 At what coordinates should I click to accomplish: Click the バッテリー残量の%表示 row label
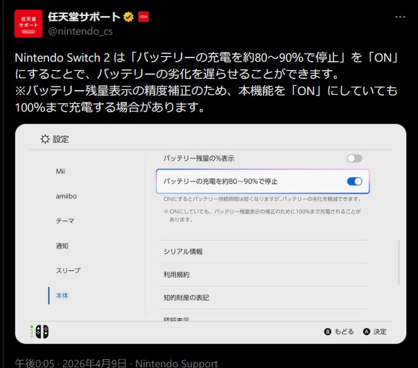(199, 158)
